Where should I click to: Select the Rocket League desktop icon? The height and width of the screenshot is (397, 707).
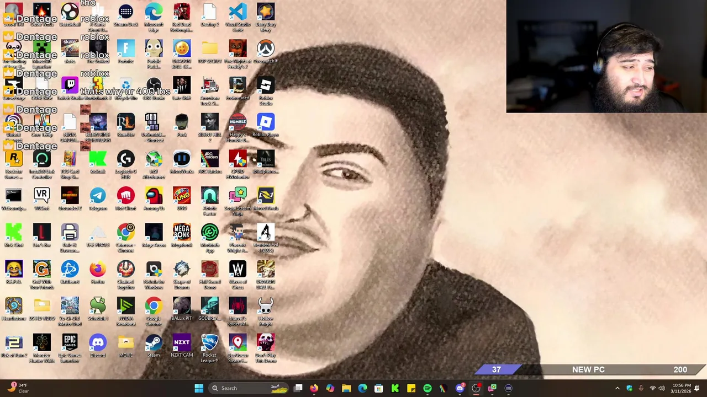[210, 348]
